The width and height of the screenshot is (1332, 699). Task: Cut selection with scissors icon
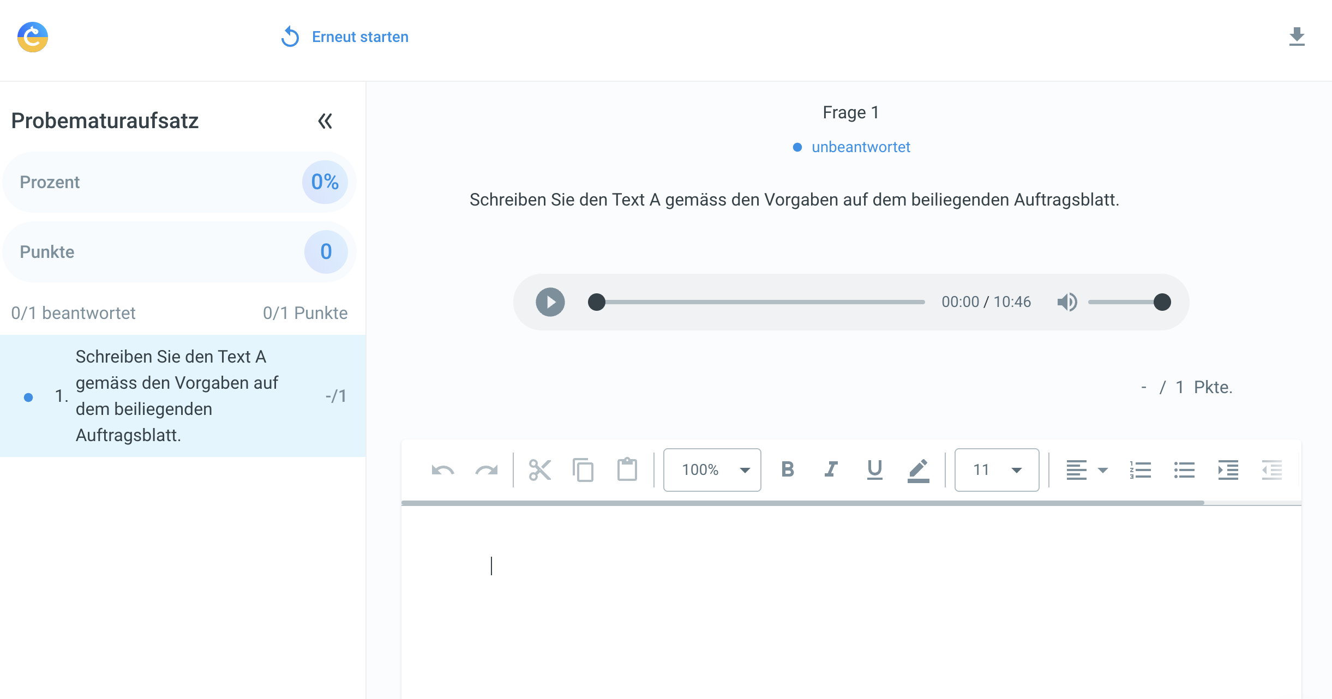(x=539, y=470)
